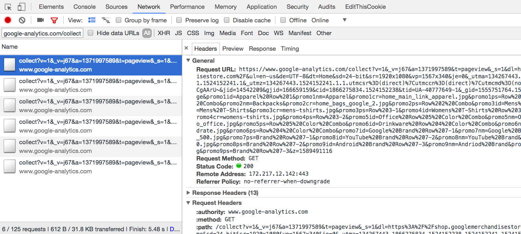Toggle capture screenshots camera icon

tap(40, 20)
